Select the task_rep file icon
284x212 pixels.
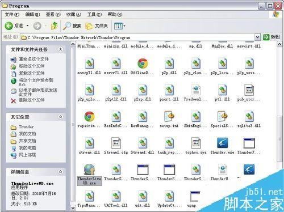[169, 143]
